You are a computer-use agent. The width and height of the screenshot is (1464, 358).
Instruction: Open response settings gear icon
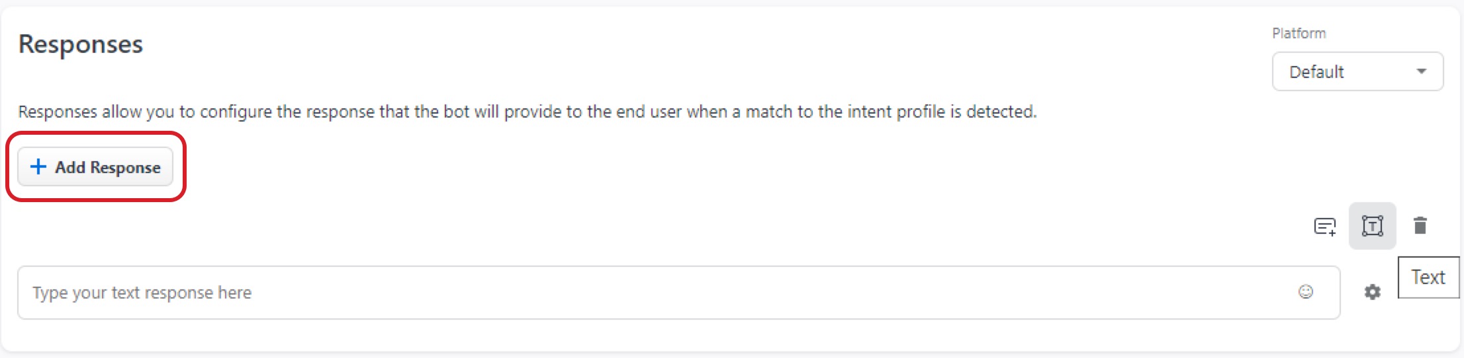coord(1372,292)
